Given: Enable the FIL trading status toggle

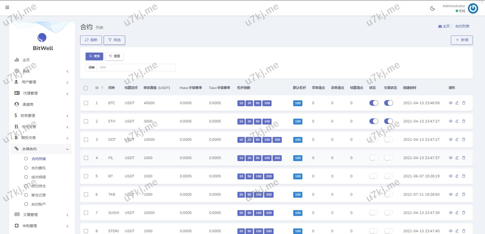Looking at the screenshot, I should pyautogui.click(x=388, y=158).
